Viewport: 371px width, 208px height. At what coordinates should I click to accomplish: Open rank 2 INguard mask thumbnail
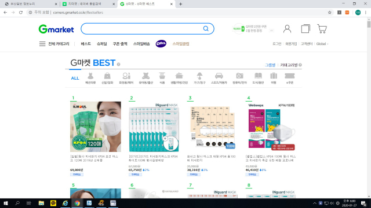tap(154, 127)
